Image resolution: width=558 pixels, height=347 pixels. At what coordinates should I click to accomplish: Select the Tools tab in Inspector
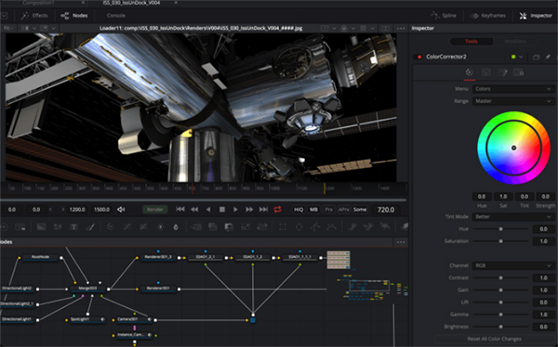pos(472,41)
